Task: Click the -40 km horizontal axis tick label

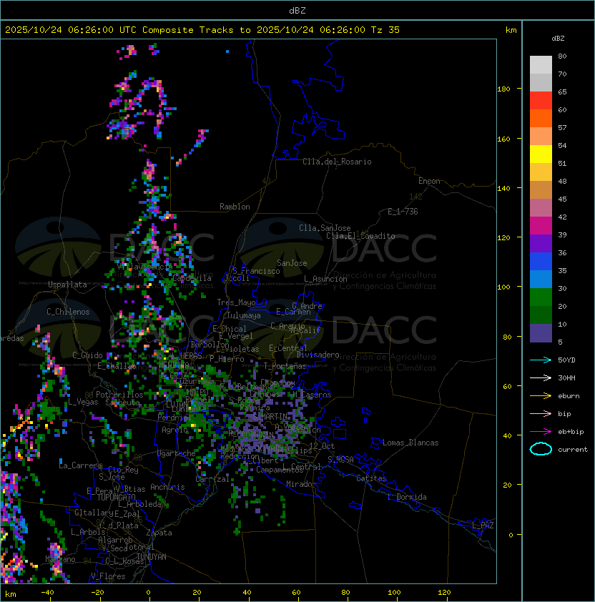Action: coord(47,593)
